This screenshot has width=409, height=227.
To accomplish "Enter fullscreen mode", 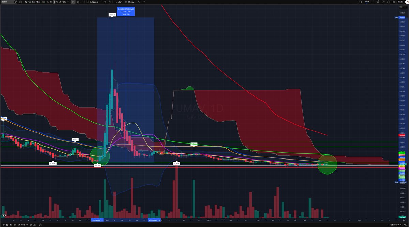I will click(x=388, y=2).
